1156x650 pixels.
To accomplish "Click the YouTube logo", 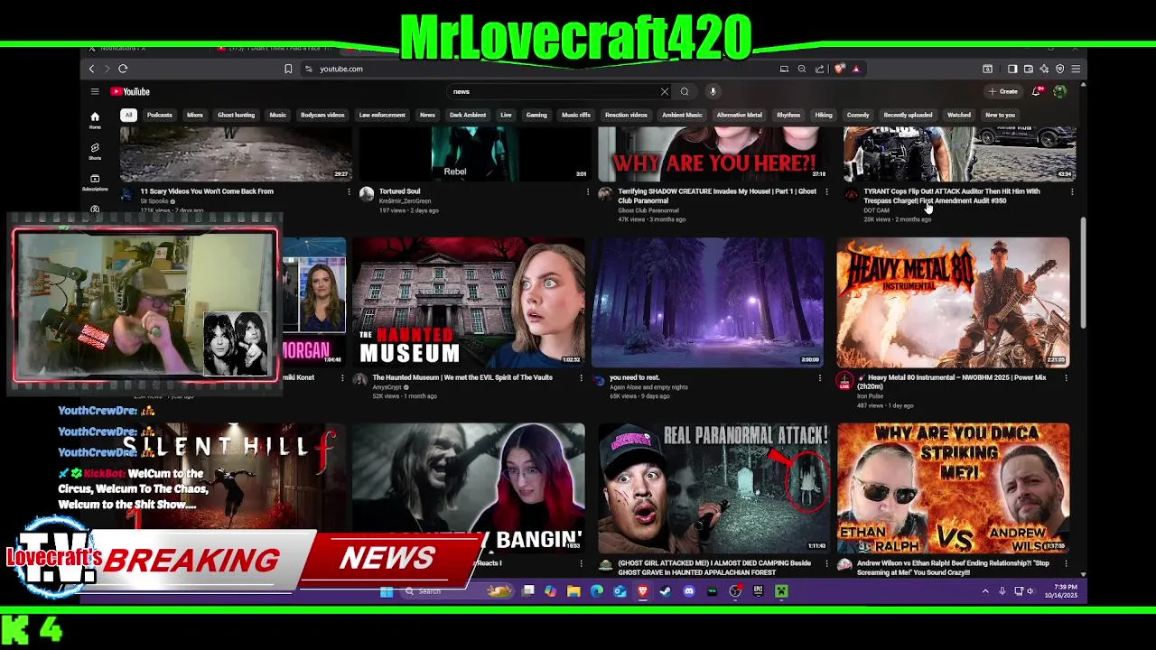I will click(130, 91).
